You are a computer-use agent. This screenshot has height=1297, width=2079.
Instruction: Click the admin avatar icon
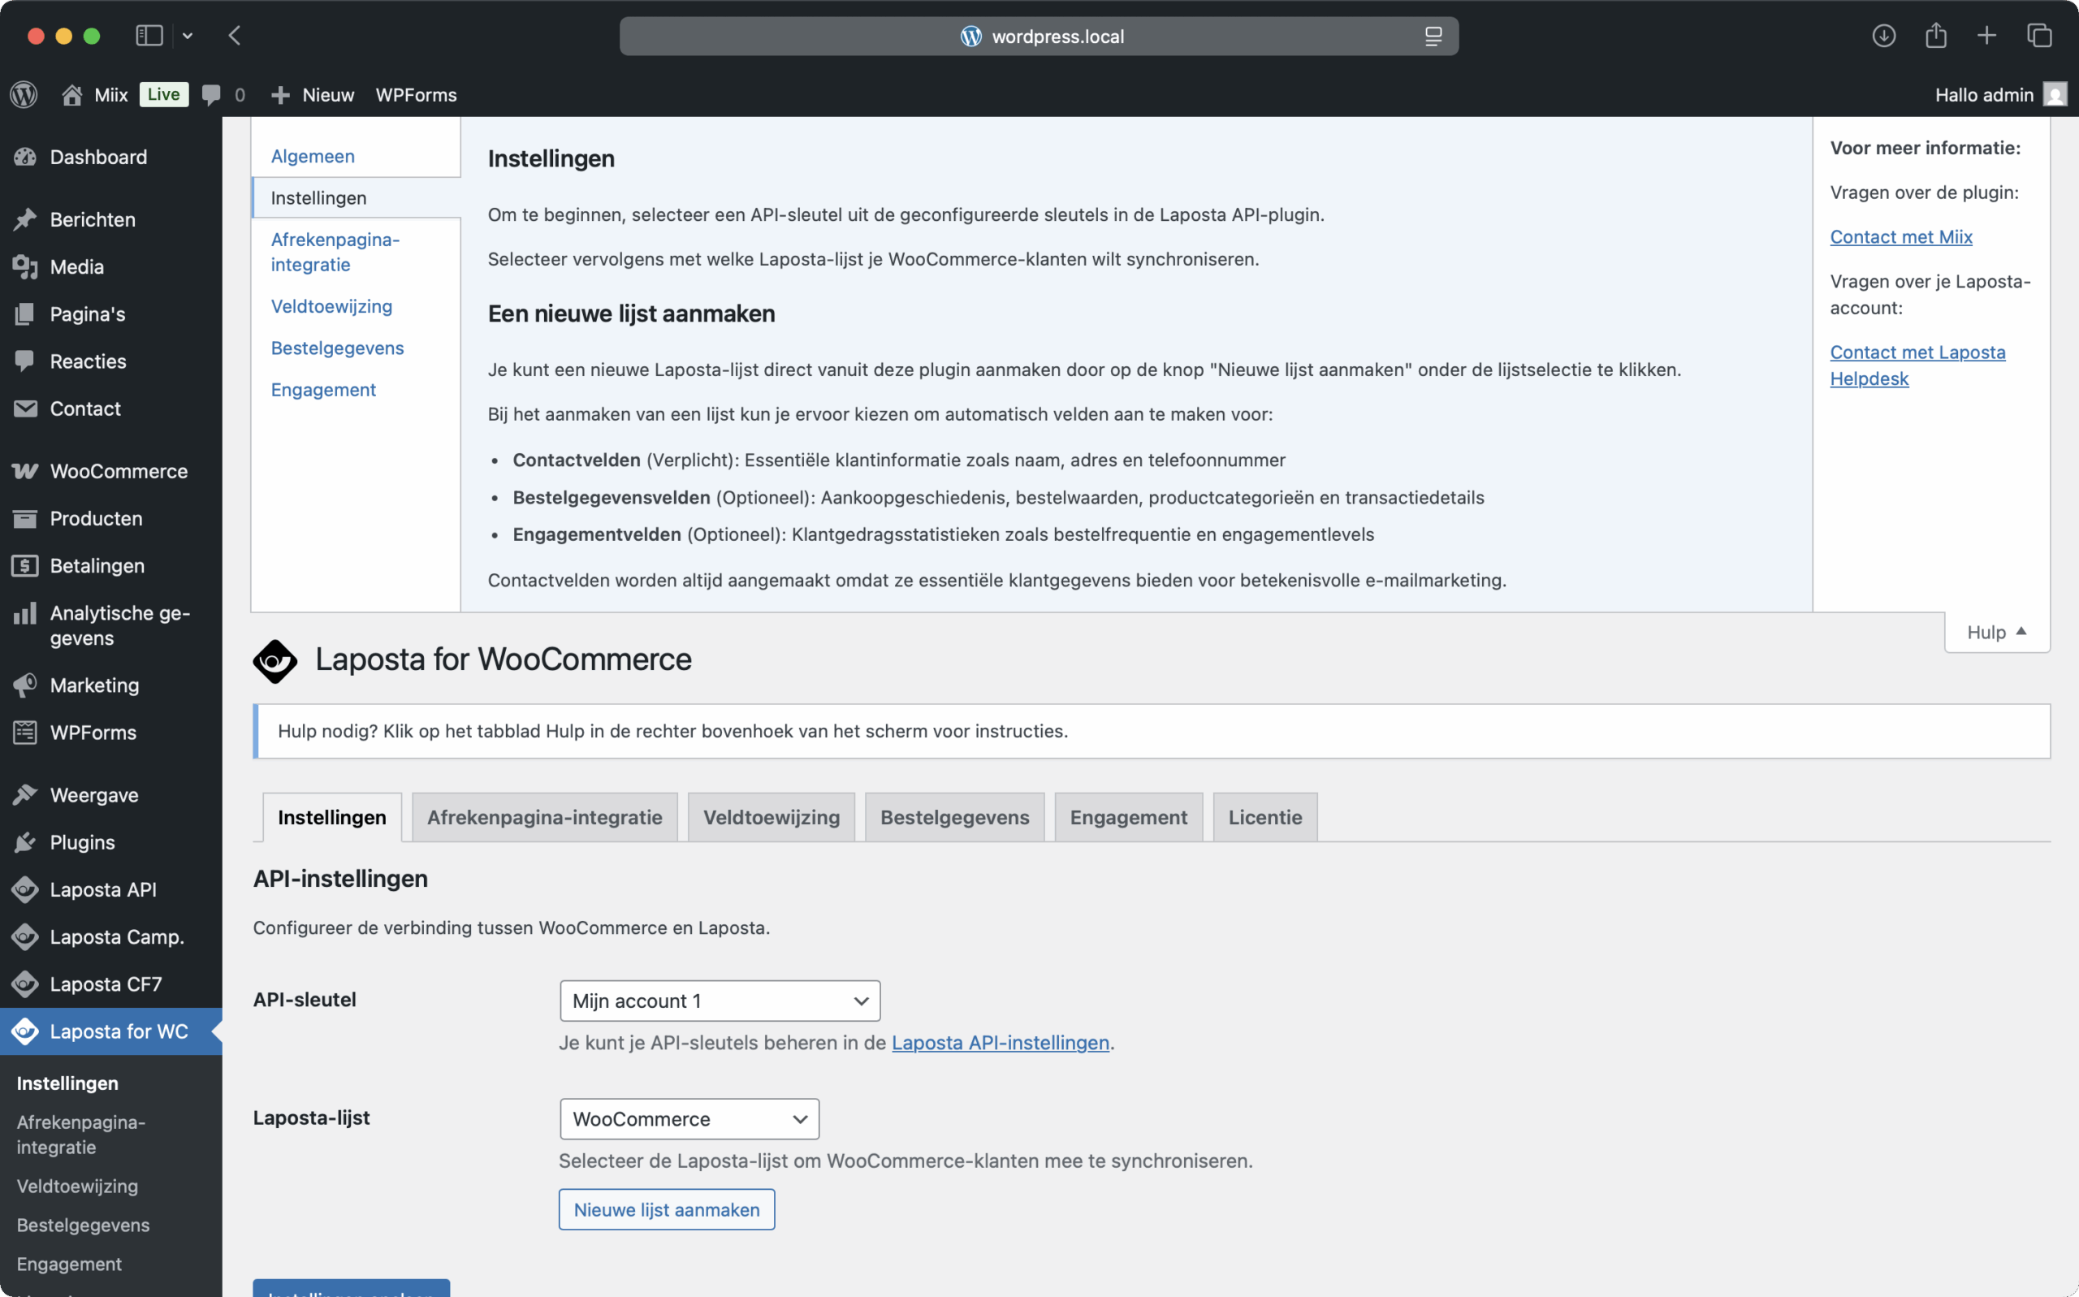[2055, 94]
